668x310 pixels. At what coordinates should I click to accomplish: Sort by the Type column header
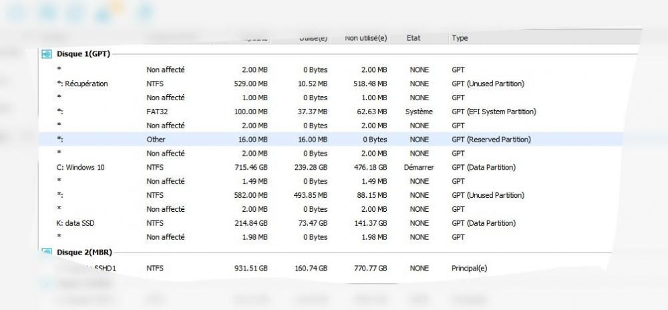pyautogui.click(x=460, y=39)
